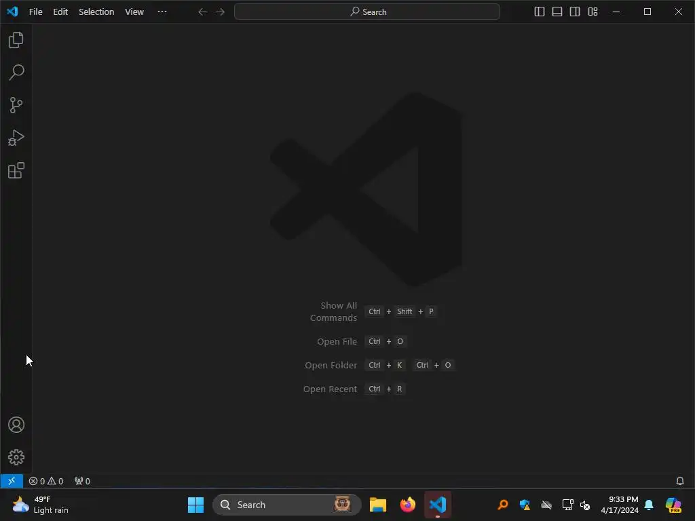Open the Selection menu

[x=96, y=12]
